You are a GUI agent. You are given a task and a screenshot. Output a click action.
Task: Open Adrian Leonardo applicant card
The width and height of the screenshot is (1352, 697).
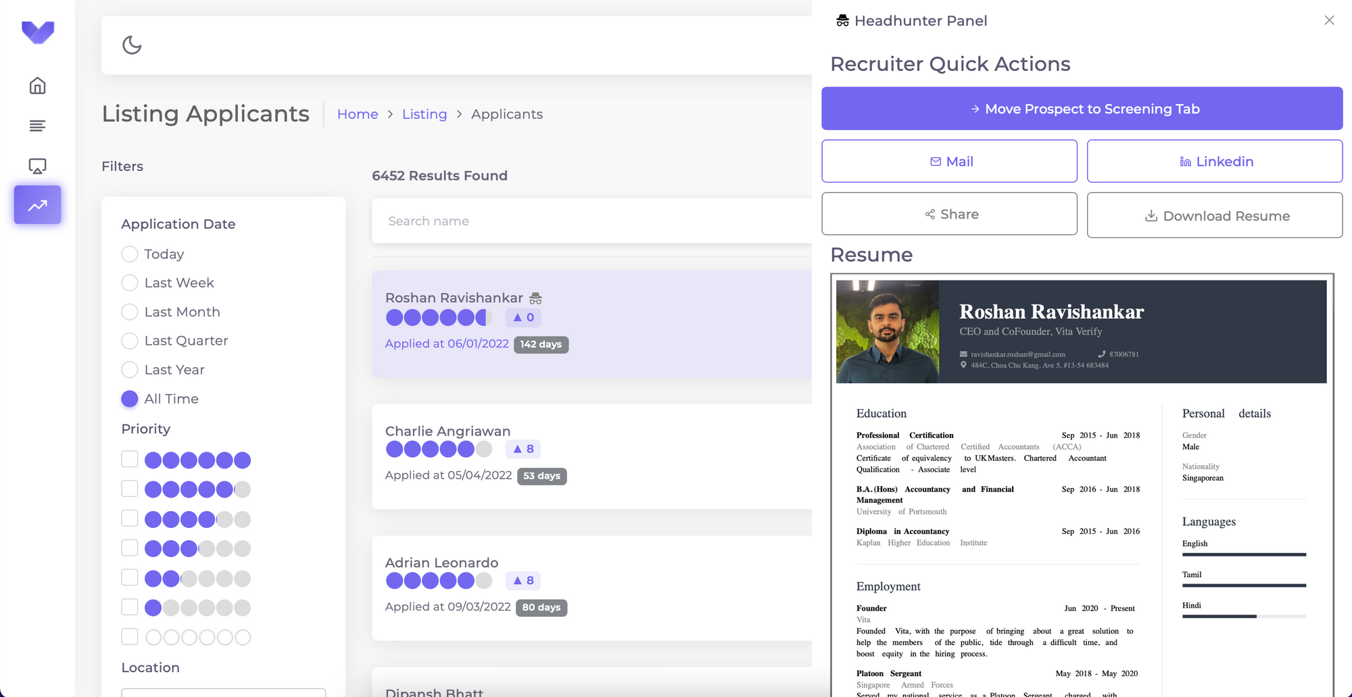[x=591, y=588]
